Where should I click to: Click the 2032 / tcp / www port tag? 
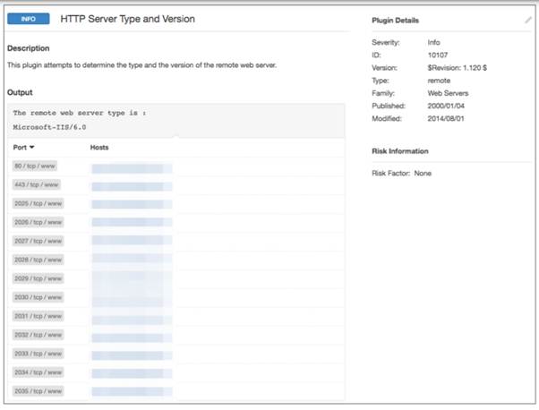pyautogui.click(x=38, y=335)
